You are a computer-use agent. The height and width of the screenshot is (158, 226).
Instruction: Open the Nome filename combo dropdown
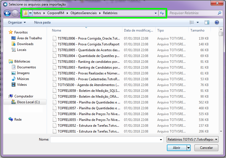(x=161, y=139)
